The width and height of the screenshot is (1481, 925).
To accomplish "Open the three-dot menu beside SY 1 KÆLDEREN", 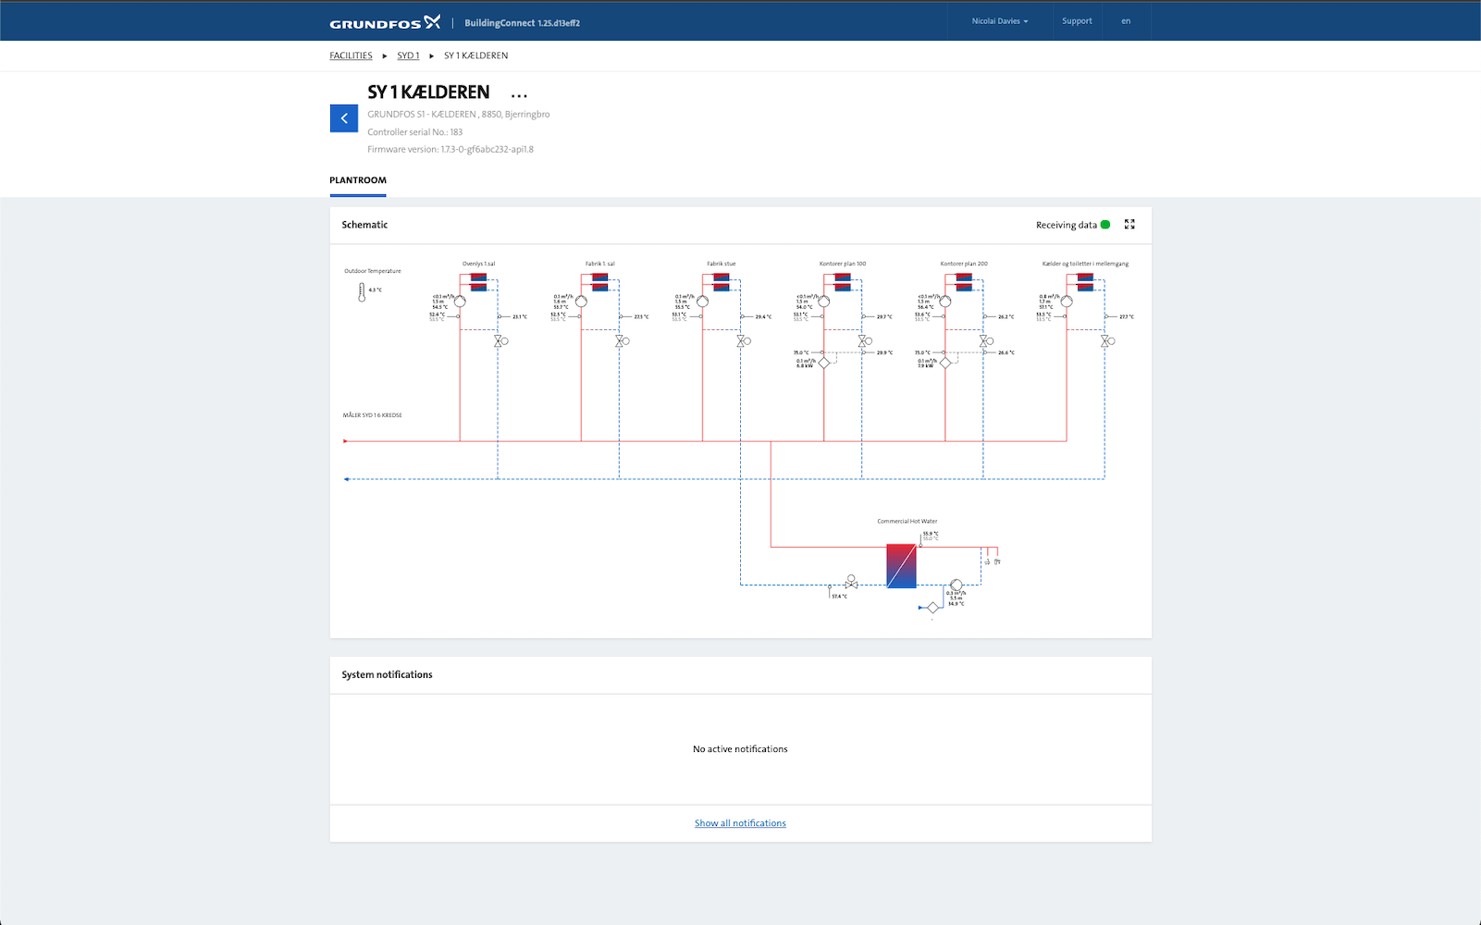I will click(519, 95).
